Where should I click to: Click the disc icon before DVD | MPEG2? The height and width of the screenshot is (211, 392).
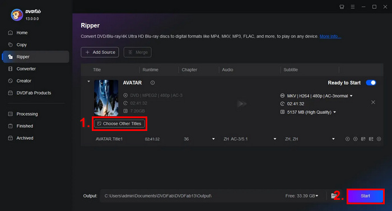click(x=125, y=95)
